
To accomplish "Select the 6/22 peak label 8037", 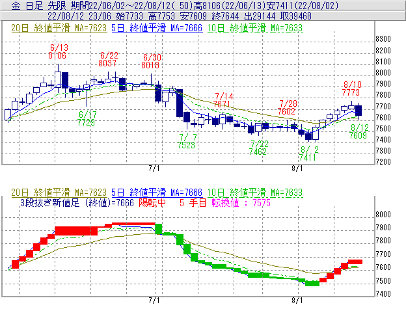I will (x=108, y=64).
